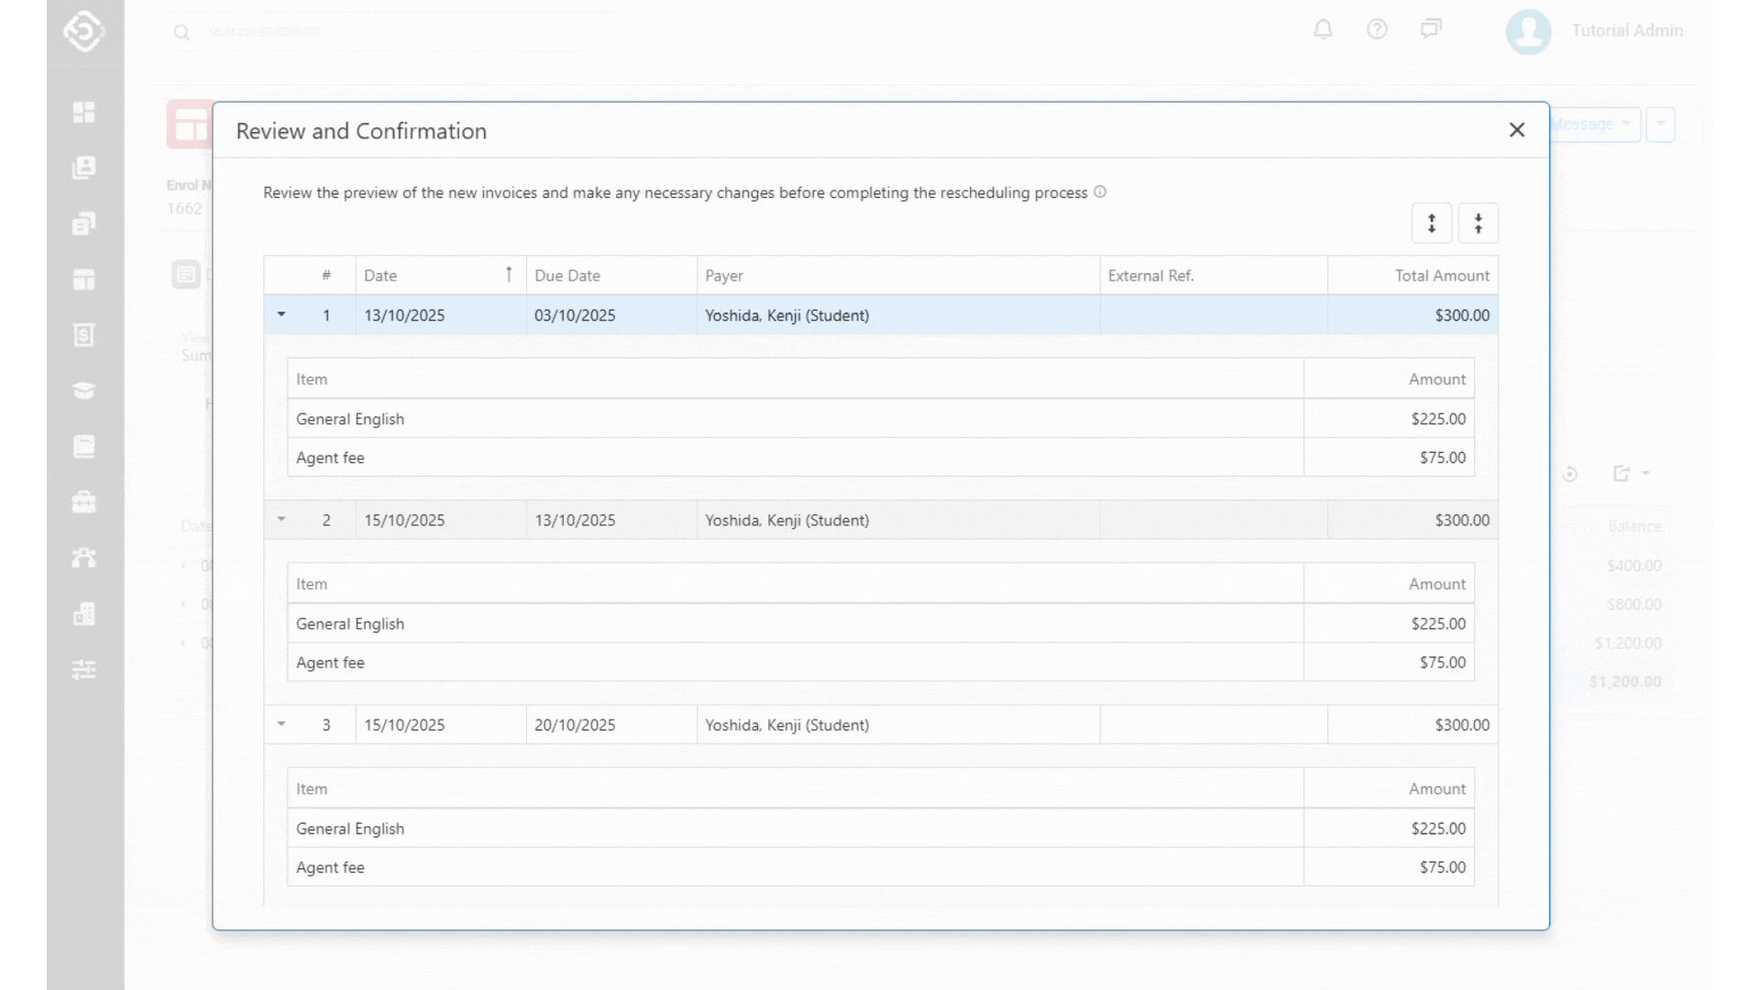Image resolution: width=1760 pixels, height=990 pixels.
Task: Select due date 13/10/2025 cell in row 2
Action: pyautogui.click(x=575, y=520)
